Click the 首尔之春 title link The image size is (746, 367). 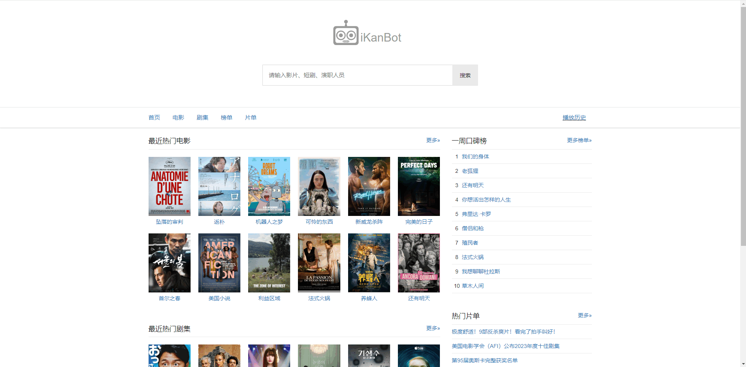pyautogui.click(x=170, y=298)
